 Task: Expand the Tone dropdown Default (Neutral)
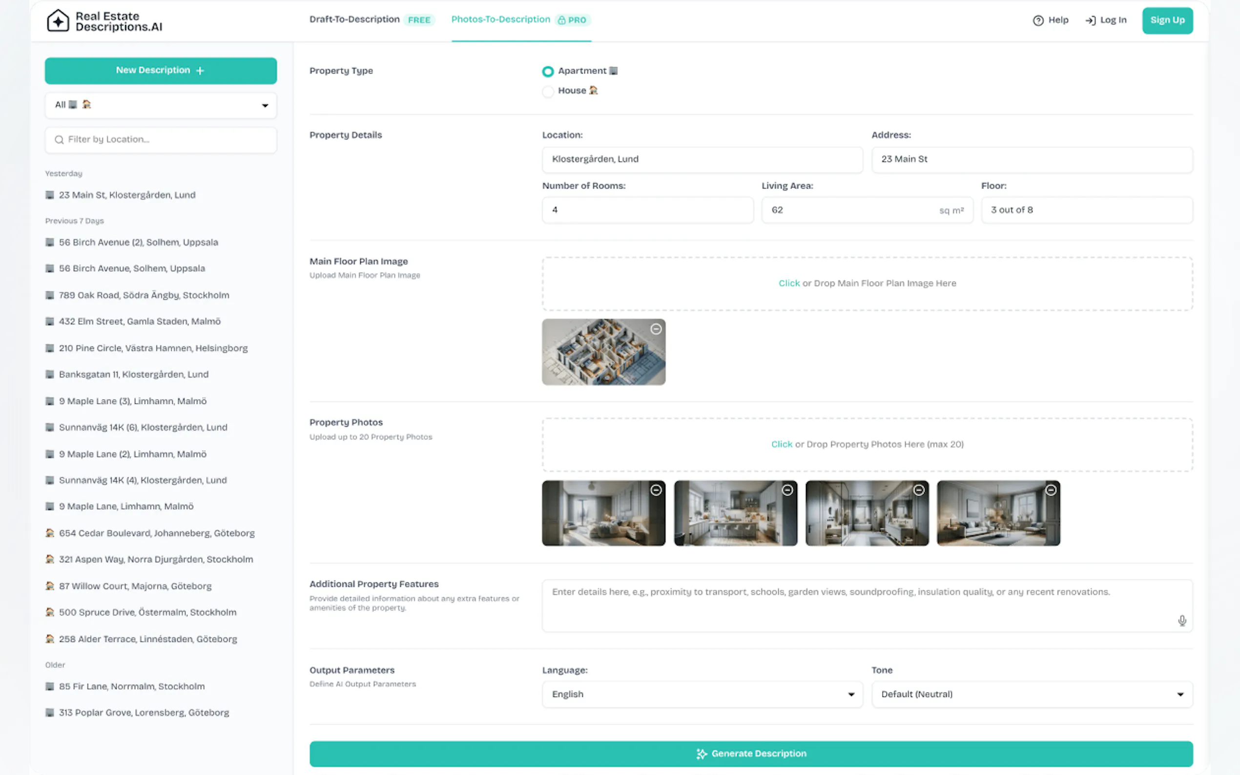tap(1032, 694)
